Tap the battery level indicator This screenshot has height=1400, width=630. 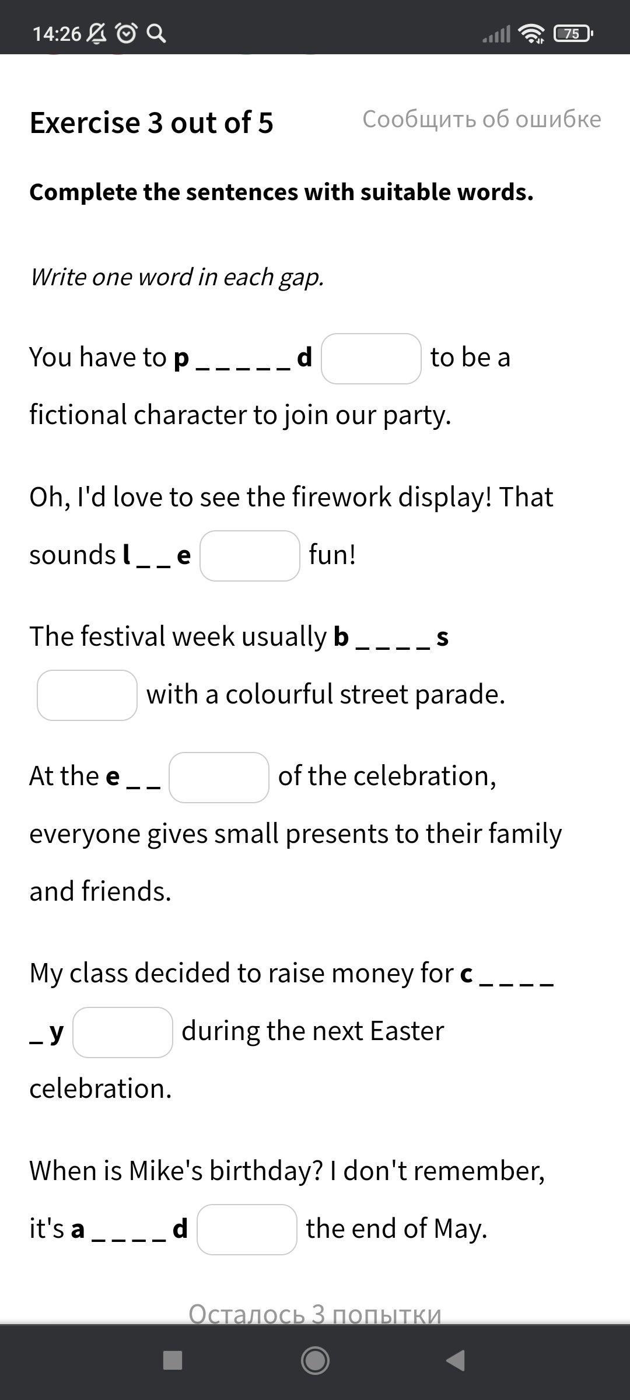(573, 34)
